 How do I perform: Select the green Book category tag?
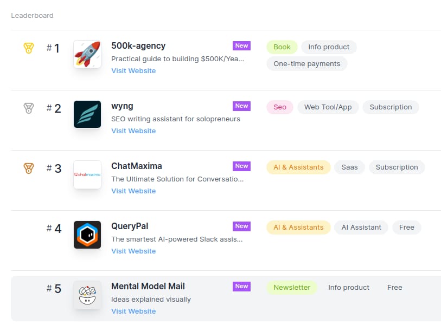282,47
